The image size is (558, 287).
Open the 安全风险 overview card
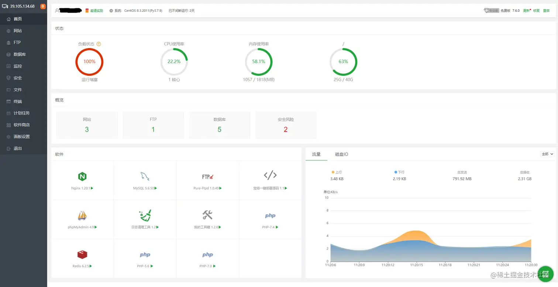[286, 125]
